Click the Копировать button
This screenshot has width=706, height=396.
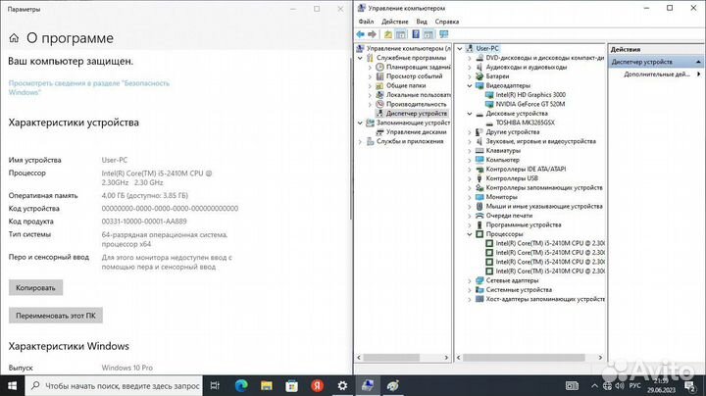coord(37,287)
